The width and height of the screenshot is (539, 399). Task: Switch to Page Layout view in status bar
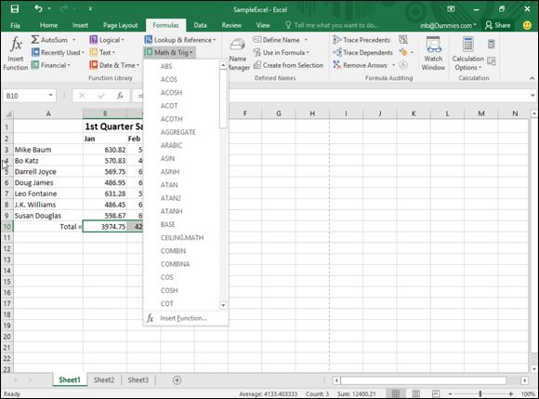click(415, 393)
